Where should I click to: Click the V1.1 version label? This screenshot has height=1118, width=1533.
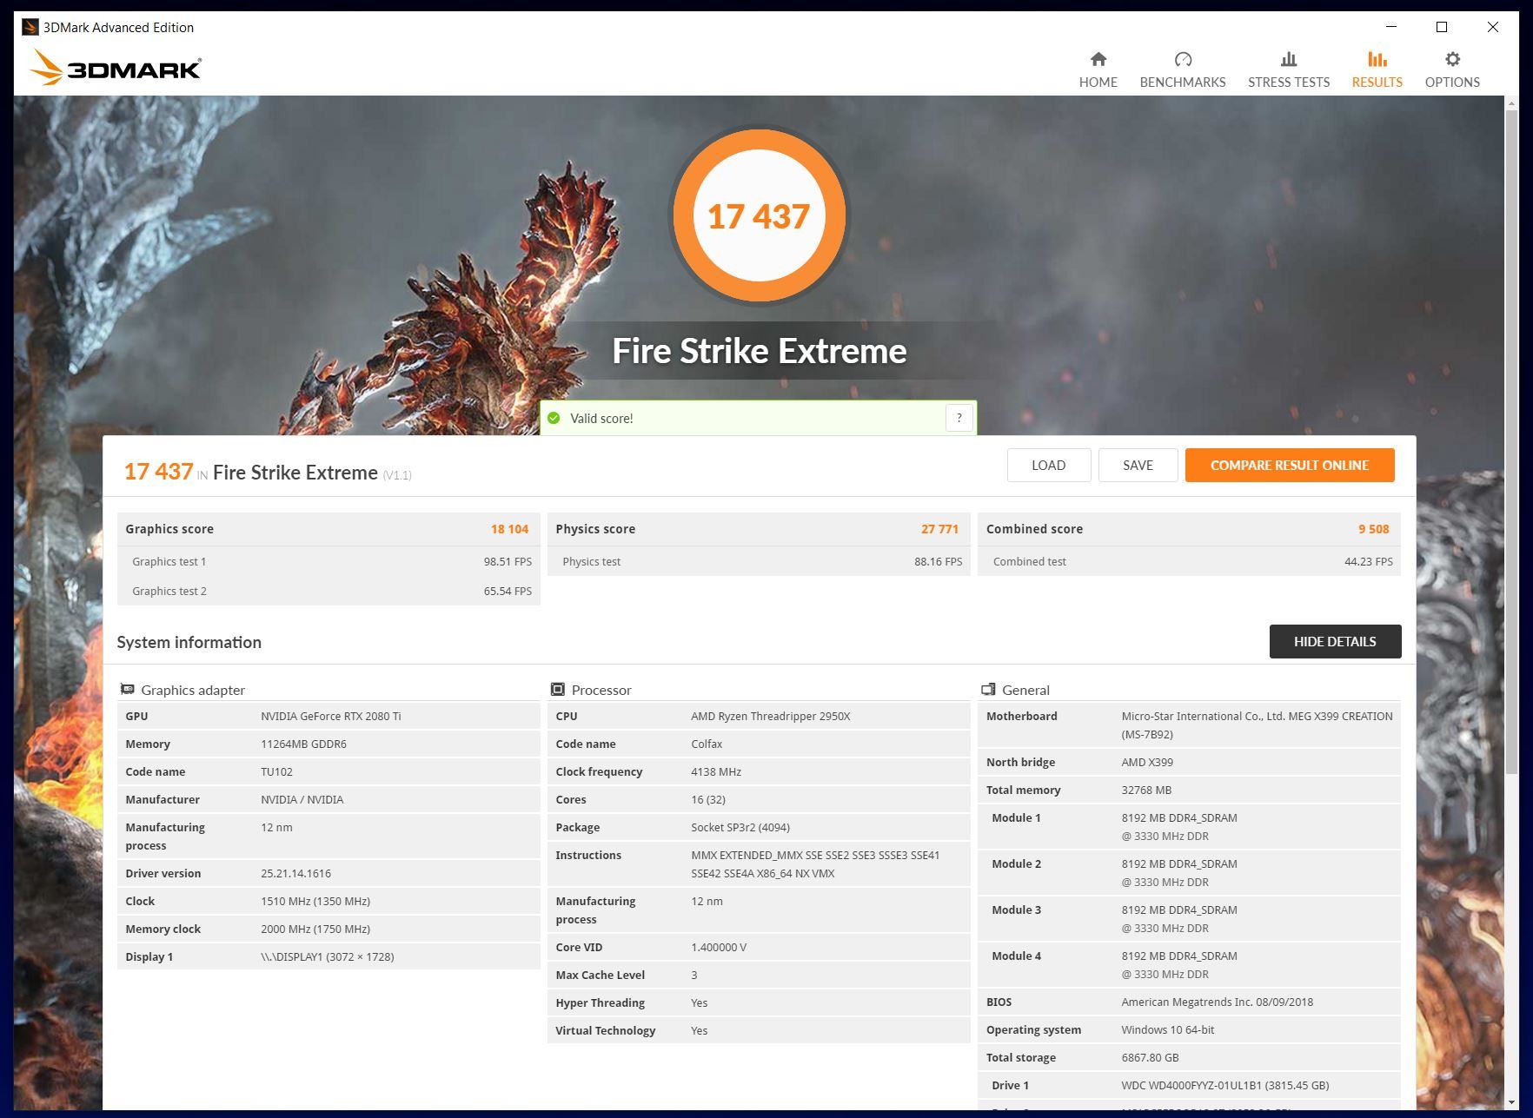click(x=397, y=475)
